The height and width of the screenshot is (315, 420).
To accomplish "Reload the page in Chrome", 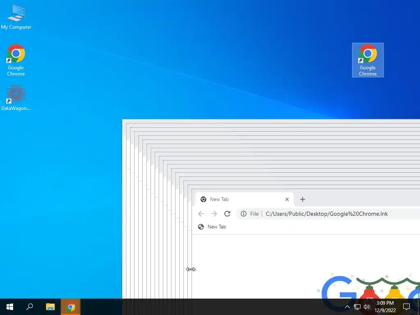I will pos(227,214).
